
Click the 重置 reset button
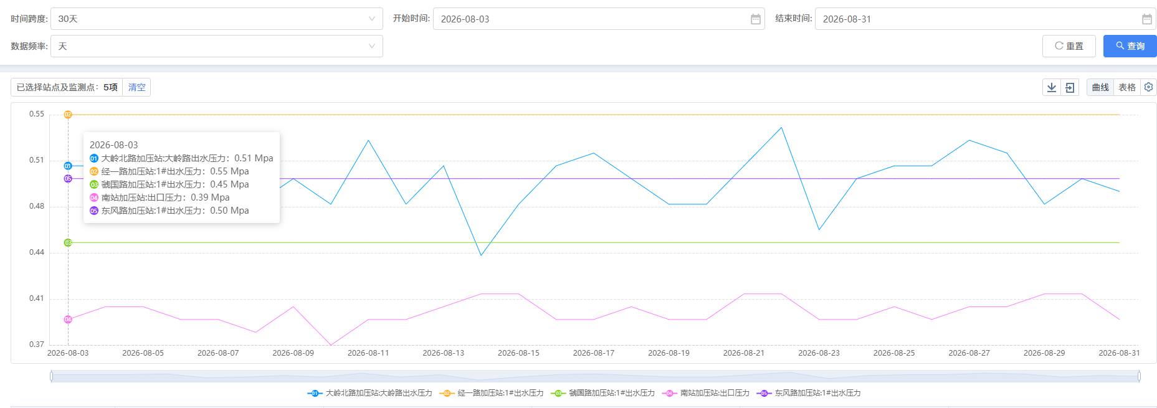coord(1069,46)
